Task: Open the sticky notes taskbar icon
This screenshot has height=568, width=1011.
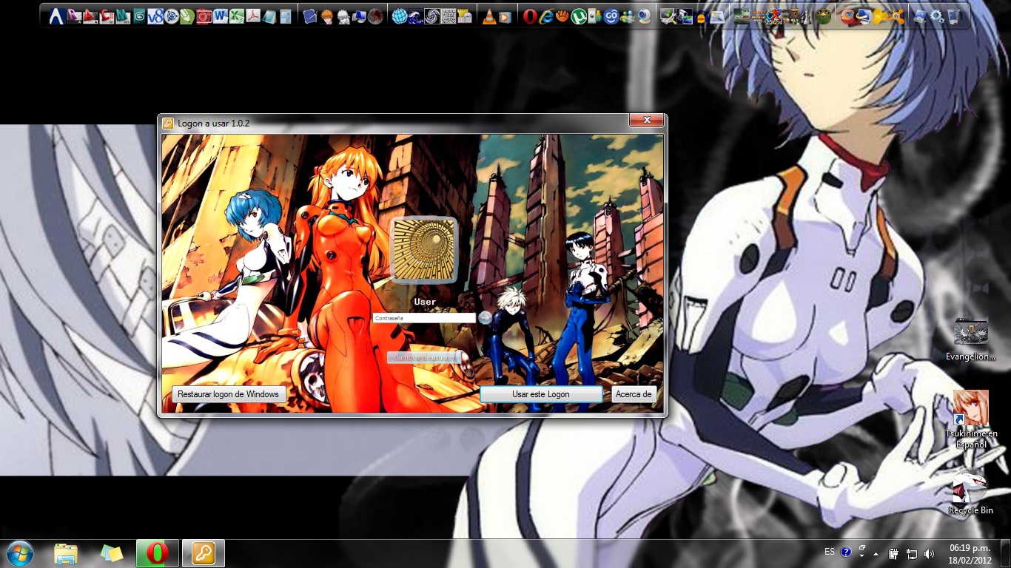Action: (x=112, y=553)
